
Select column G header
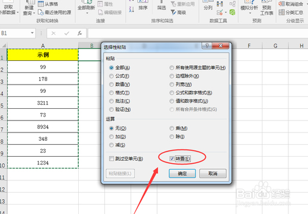tap(275, 46)
